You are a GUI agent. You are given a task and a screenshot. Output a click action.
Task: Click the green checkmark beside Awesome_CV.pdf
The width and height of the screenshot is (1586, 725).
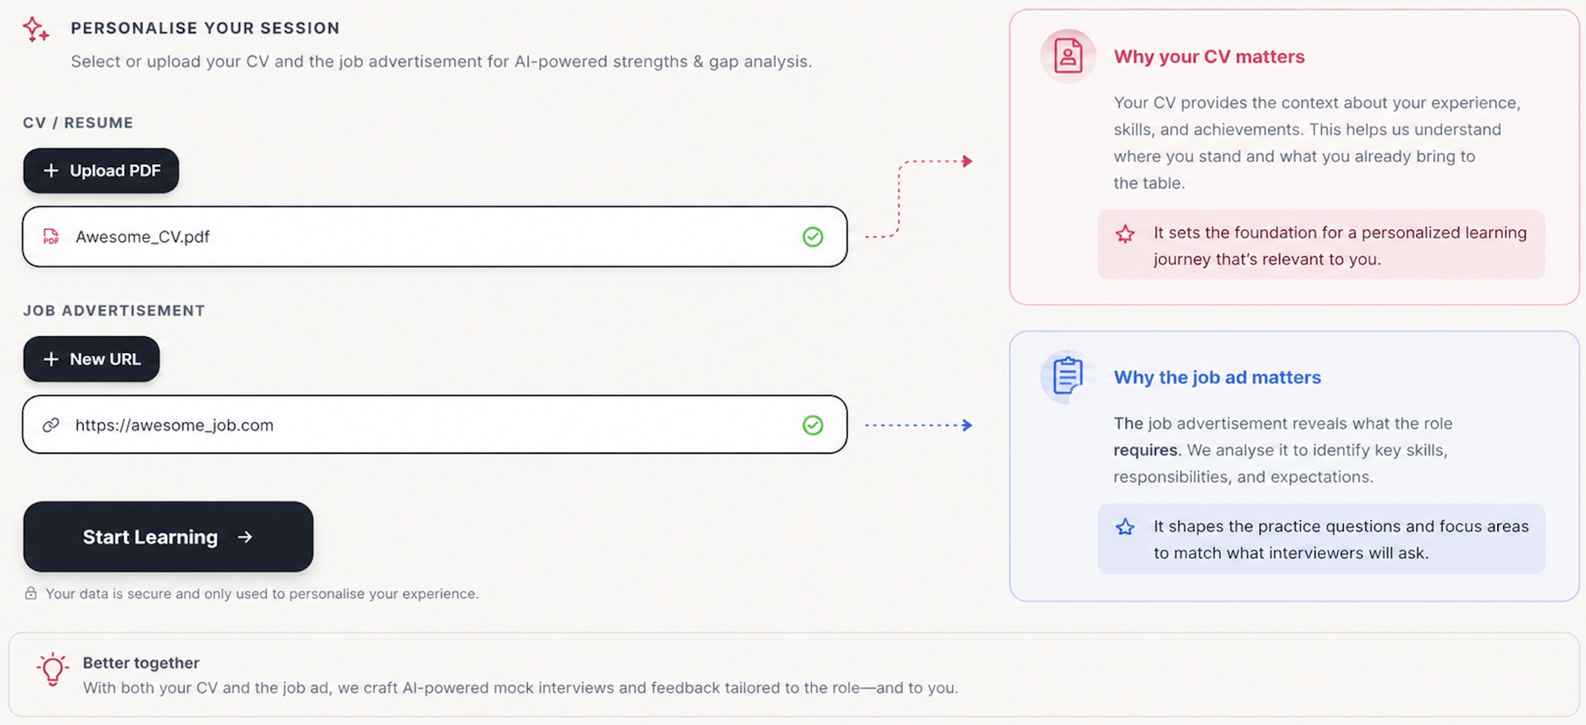pos(813,237)
